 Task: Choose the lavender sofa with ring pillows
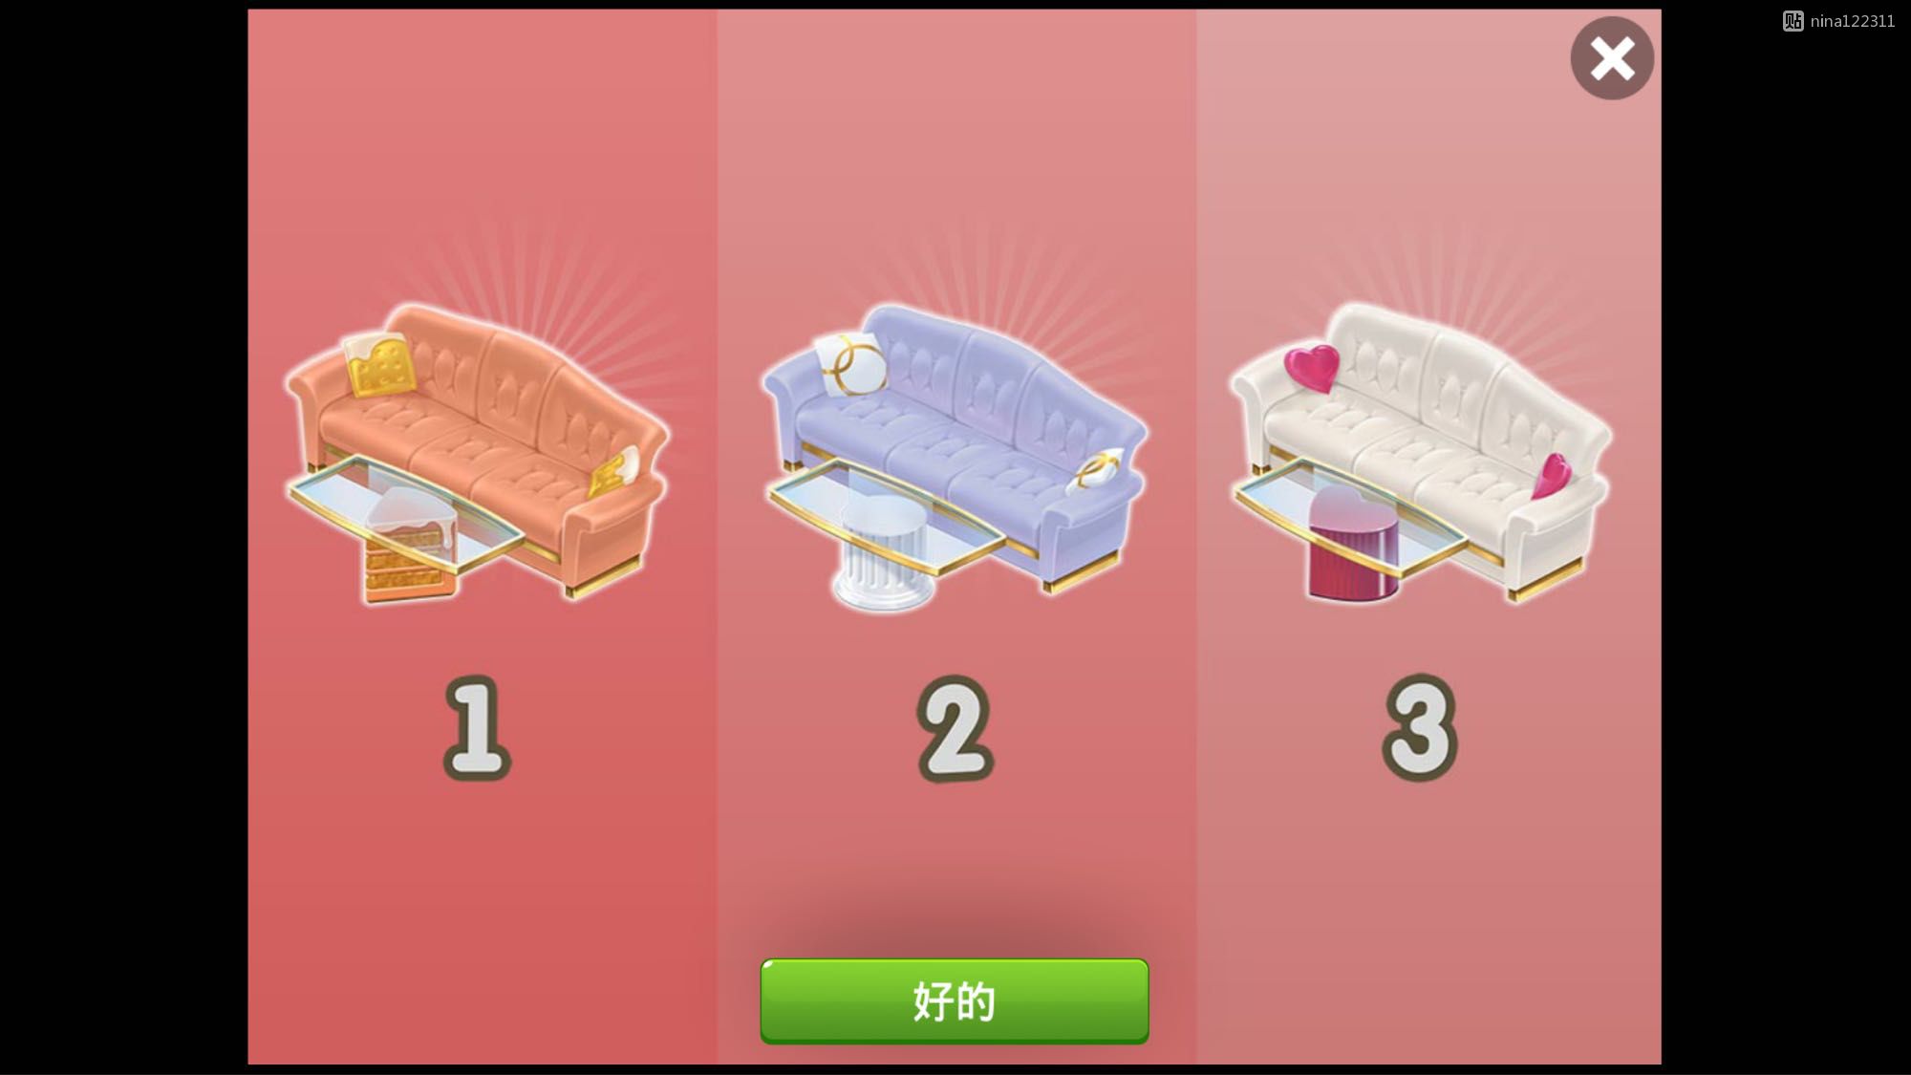coord(955,455)
